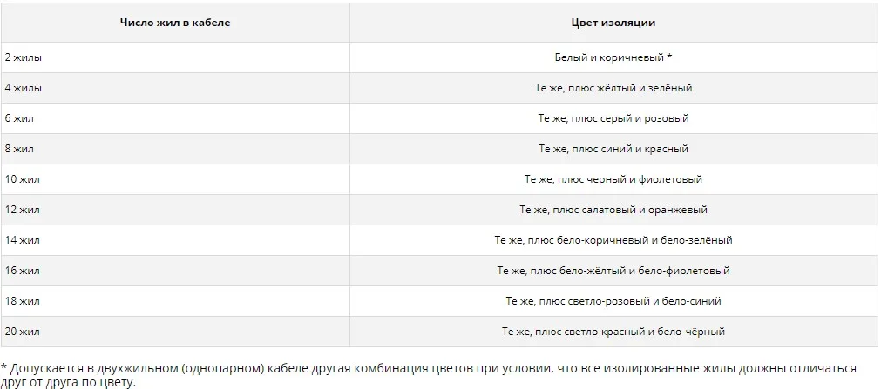Select the "18 жил" row cell

tap(22, 301)
